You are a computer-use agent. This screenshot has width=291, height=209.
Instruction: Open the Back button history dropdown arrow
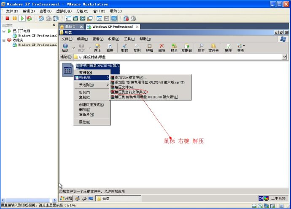(x=73, y=48)
